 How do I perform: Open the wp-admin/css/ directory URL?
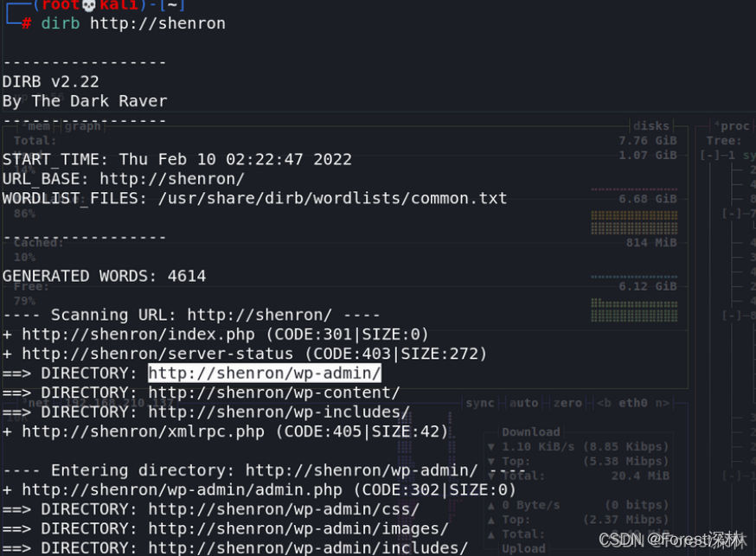[284, 508]
